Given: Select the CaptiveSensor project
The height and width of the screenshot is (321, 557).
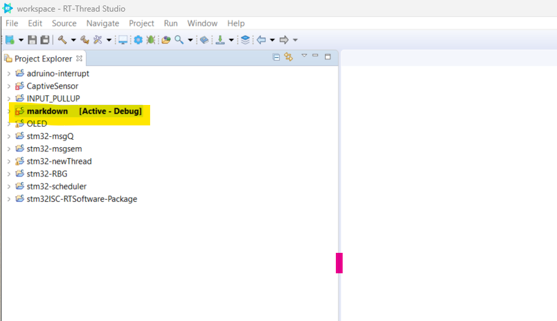Looking at the screenshot, I should pos(52,86).
